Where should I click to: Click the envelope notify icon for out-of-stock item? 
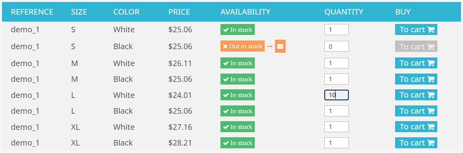tap(280, 46)
